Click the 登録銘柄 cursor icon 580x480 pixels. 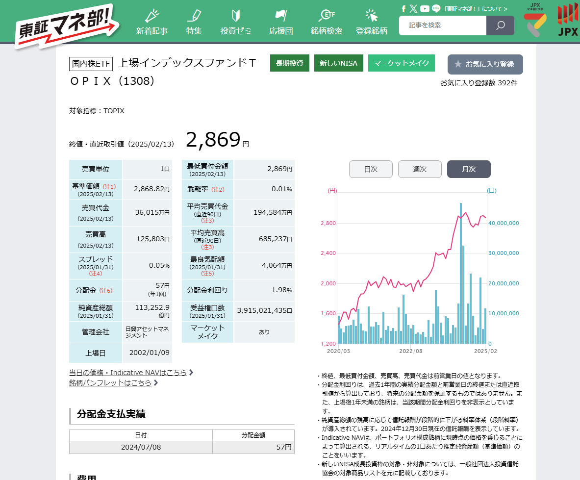[371, 16]
